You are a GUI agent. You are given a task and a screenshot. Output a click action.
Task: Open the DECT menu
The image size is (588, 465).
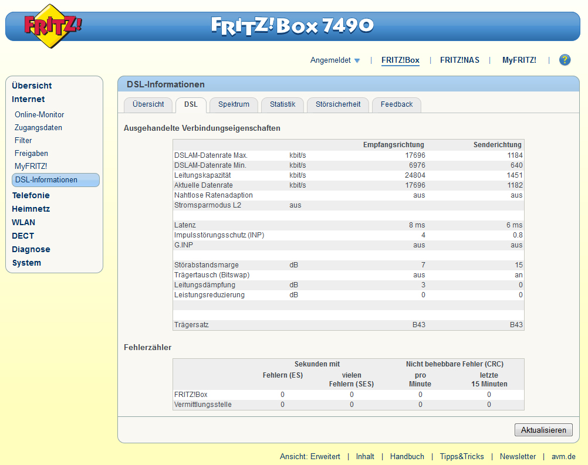[x=23, y=236]
